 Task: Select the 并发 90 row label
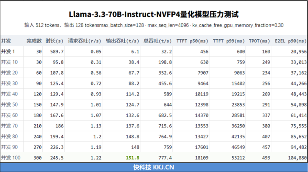pos(9,147)
